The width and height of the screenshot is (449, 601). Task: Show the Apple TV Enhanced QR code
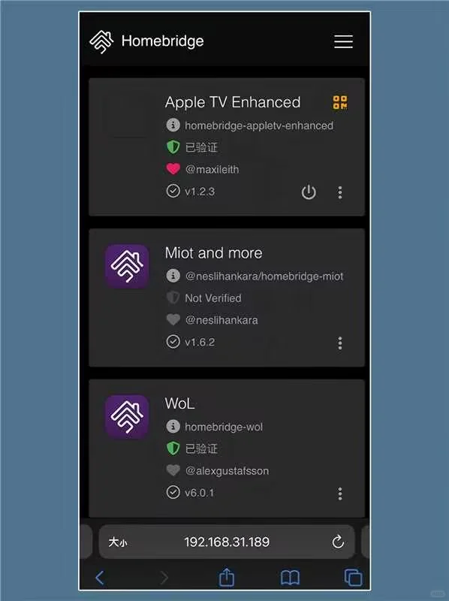point(340,103)
